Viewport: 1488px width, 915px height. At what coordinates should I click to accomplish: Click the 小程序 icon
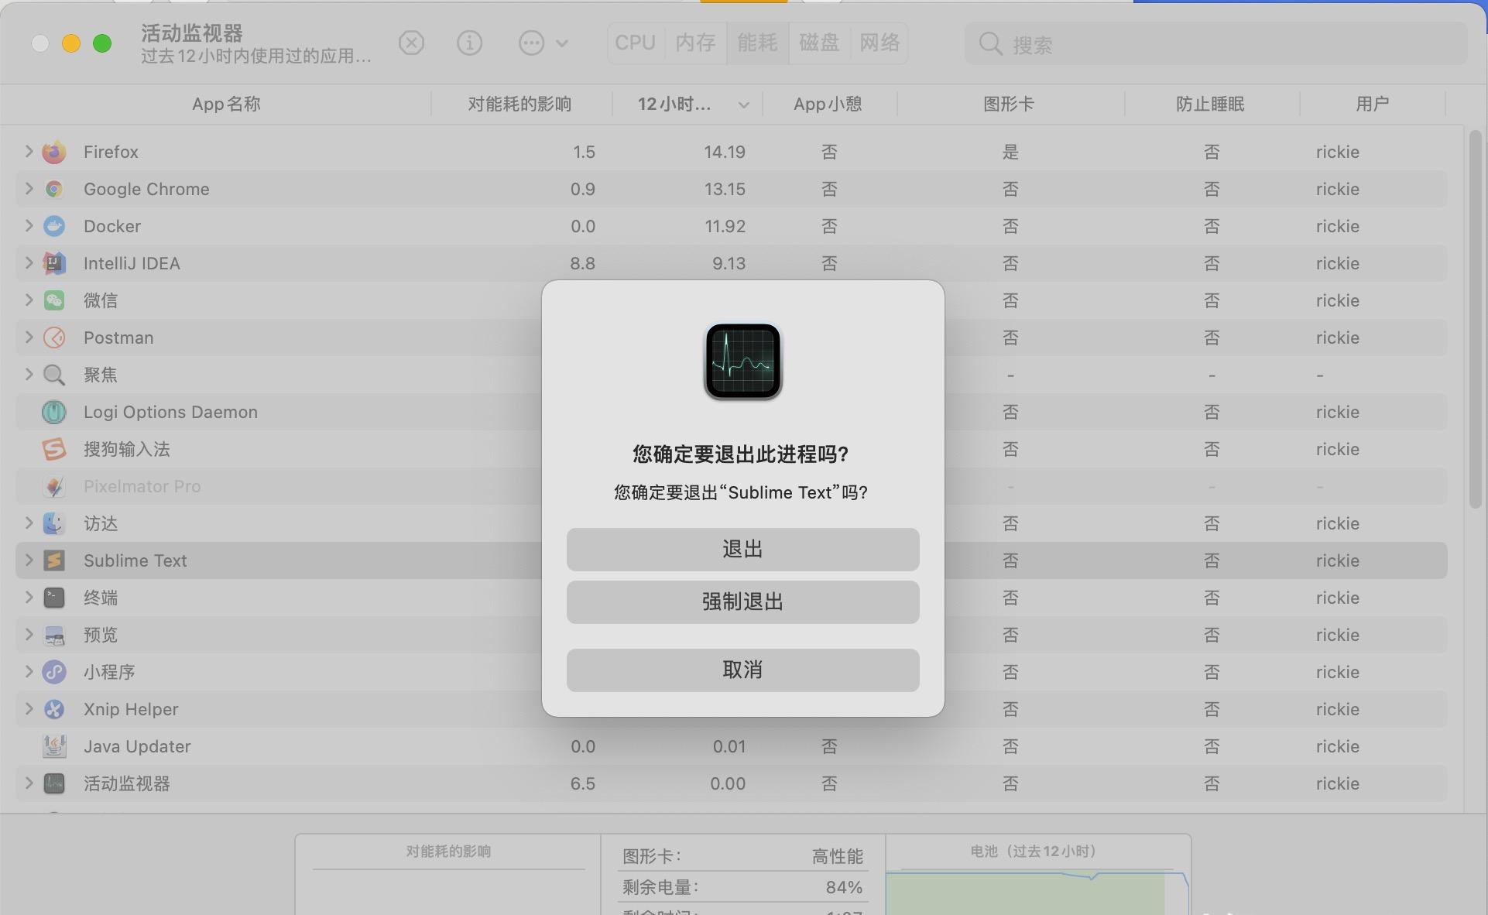[x=54, y=672]
